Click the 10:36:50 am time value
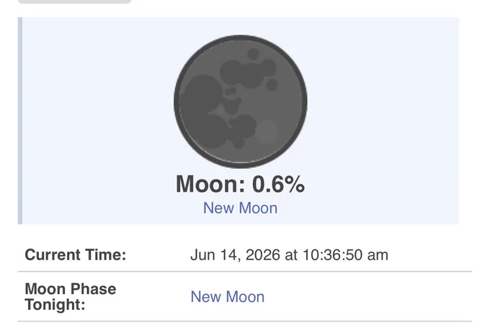Screen dimensions: 490x325 tap(345, 255)
